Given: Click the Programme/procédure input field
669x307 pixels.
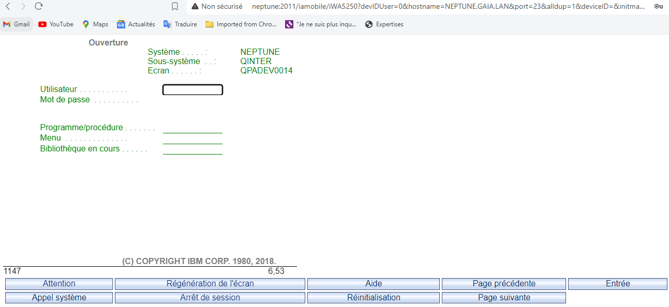Looking at the screenshot, I should (192, 128).
